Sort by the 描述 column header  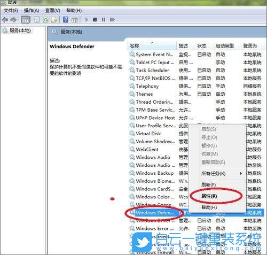point(186,46)
